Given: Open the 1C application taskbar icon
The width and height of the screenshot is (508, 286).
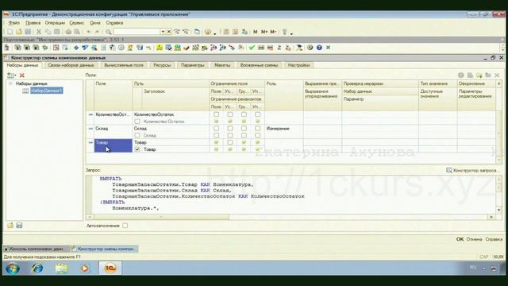Looking at the screenshot, I should [x=110, y=269].
